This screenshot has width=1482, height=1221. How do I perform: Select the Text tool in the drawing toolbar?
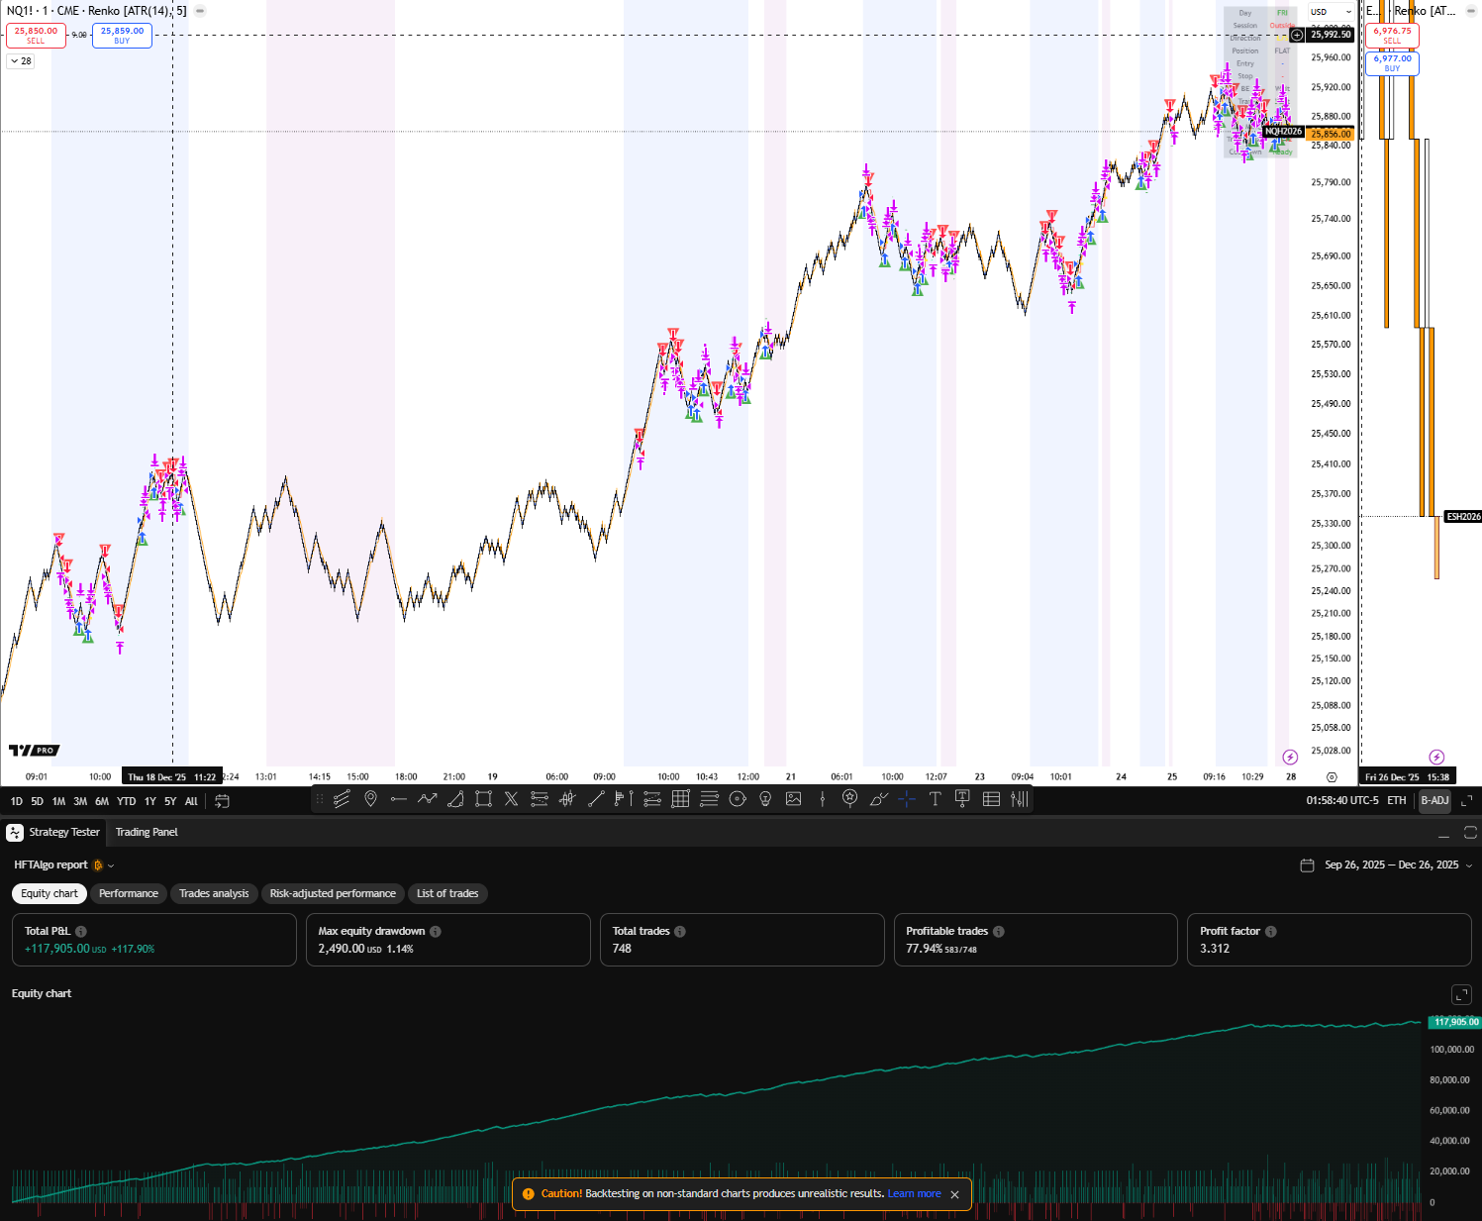click(934, 799)
